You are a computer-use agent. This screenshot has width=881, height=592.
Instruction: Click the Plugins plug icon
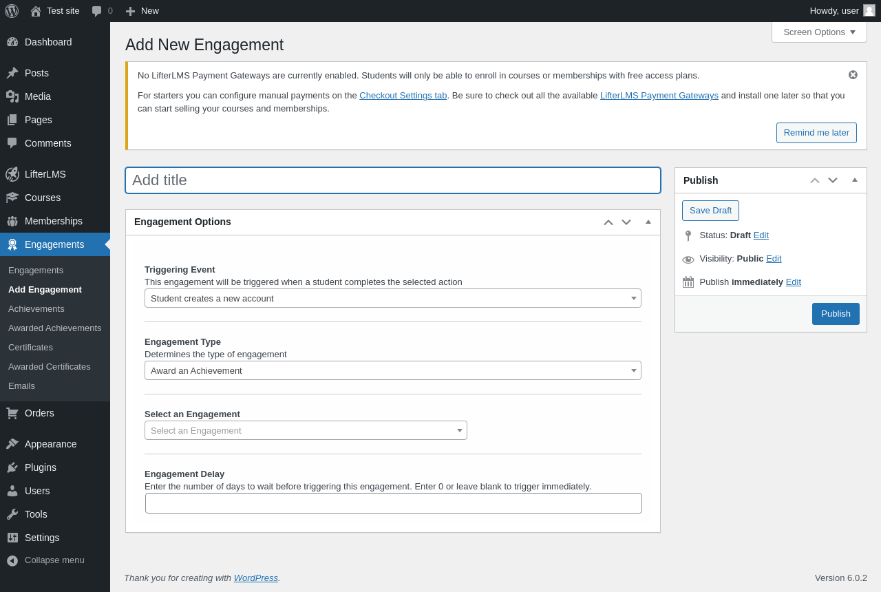(x=12, y=467)
